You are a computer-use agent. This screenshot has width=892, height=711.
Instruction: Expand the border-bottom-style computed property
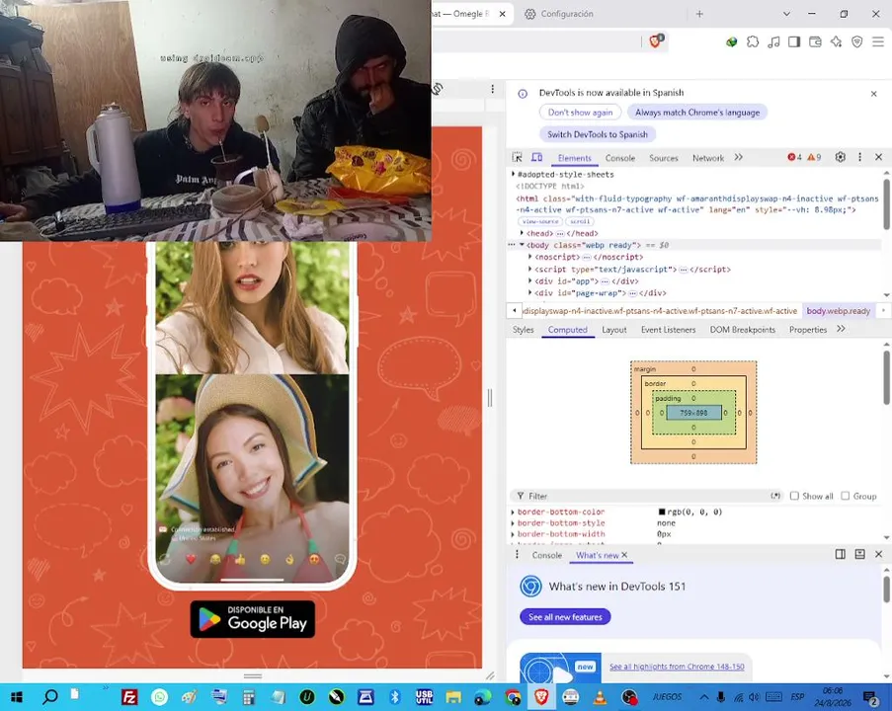tap(513, 523)
